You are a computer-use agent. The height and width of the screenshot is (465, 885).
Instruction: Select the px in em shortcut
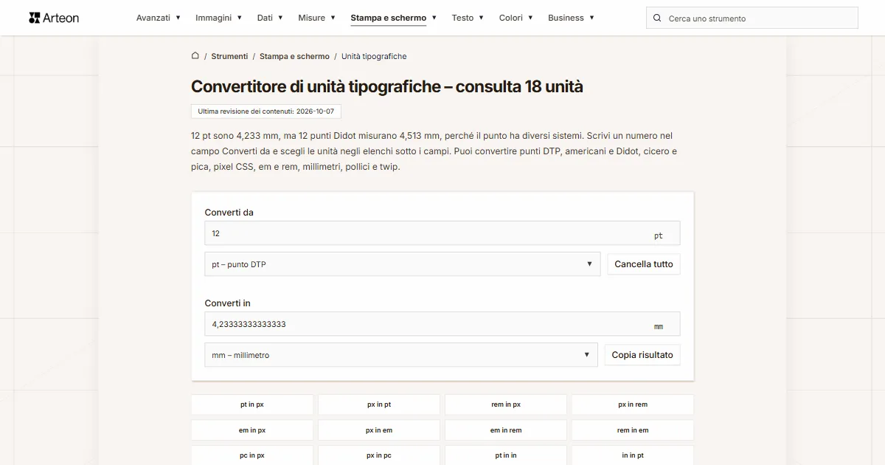[x=379, y=430]
